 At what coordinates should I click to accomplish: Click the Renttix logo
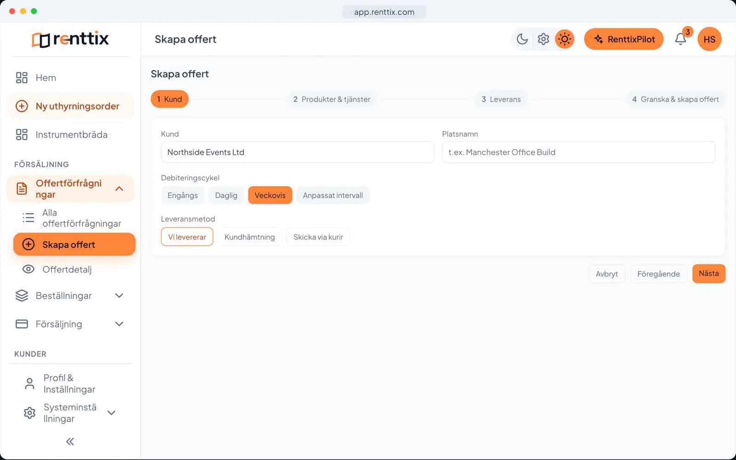click(70, 39)
